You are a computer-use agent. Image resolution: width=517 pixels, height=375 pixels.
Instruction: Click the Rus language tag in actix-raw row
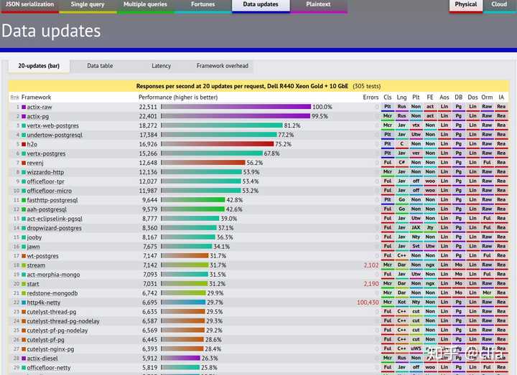click(401, 107)
